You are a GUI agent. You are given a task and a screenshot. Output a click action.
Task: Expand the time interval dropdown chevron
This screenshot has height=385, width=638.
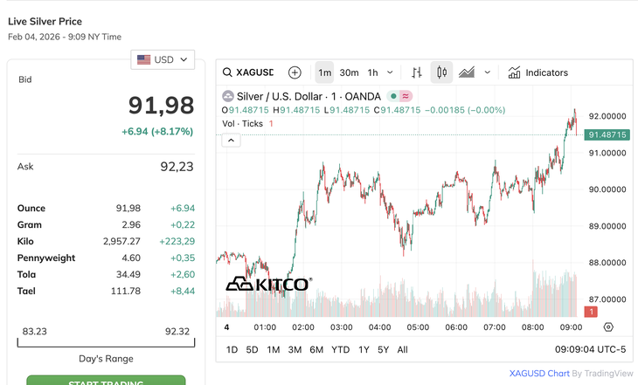click(390, 72)
